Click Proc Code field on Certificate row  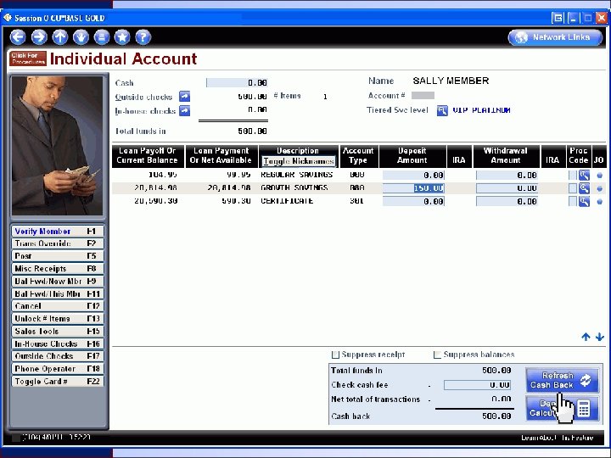(573, 201)
